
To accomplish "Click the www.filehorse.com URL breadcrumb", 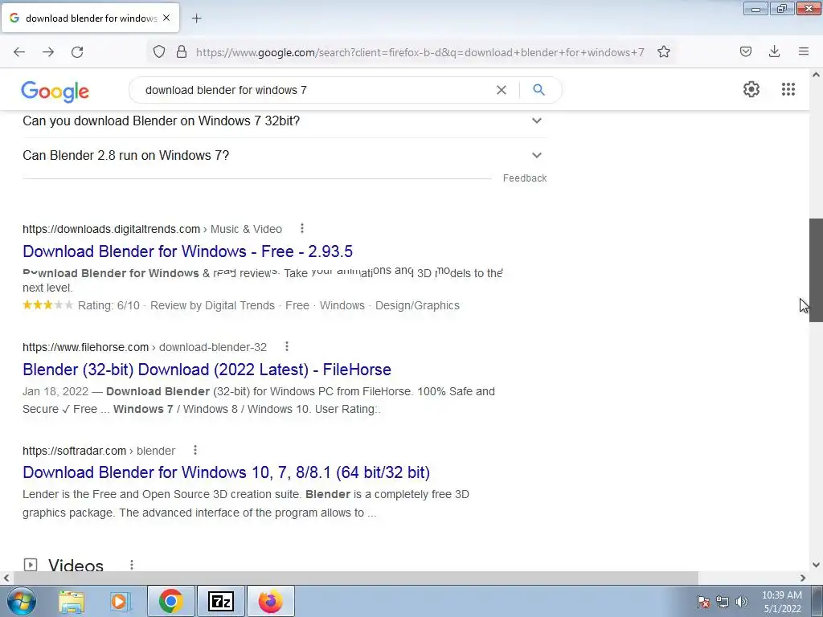I will [x=145, y=347].
